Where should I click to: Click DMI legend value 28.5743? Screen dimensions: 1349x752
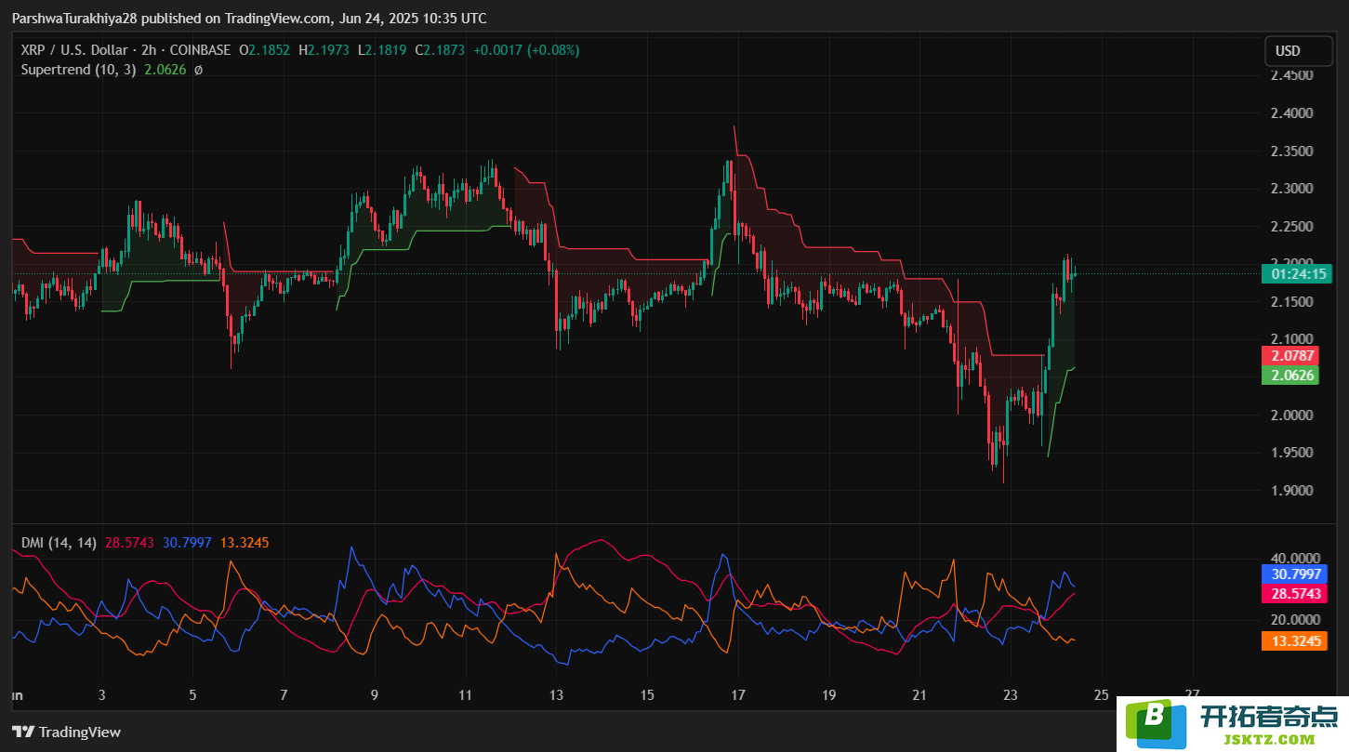coord(129,543)
